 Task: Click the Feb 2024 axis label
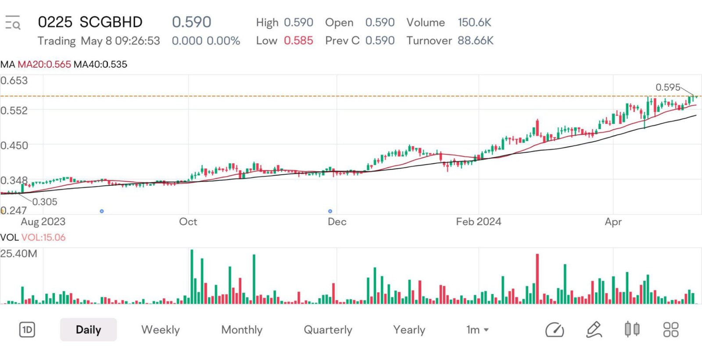pyautogui.click(x=478, y=222)
